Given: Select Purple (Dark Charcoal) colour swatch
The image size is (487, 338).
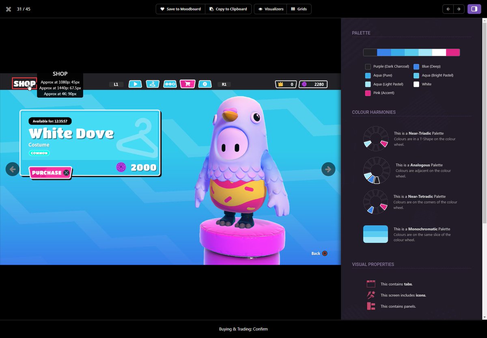Looking at the screenshot, I should point(368,67).
